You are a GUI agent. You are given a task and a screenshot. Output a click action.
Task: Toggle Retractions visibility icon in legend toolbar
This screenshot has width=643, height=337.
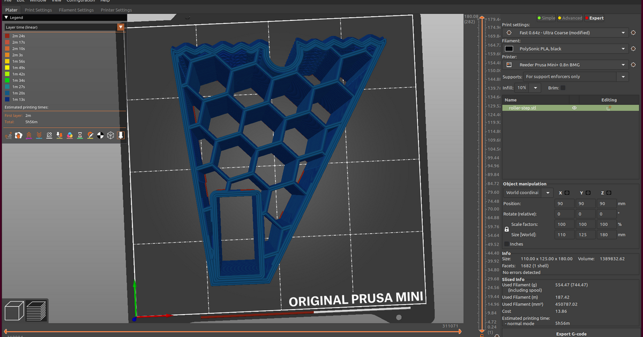click(29, 135)
